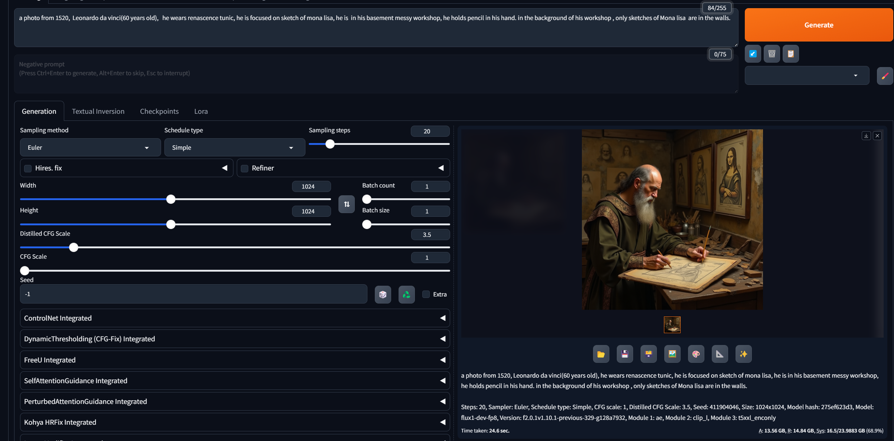
Task: Tick the Extra seed checkbox
Action: pyautogui.click(x=426, y=295)
